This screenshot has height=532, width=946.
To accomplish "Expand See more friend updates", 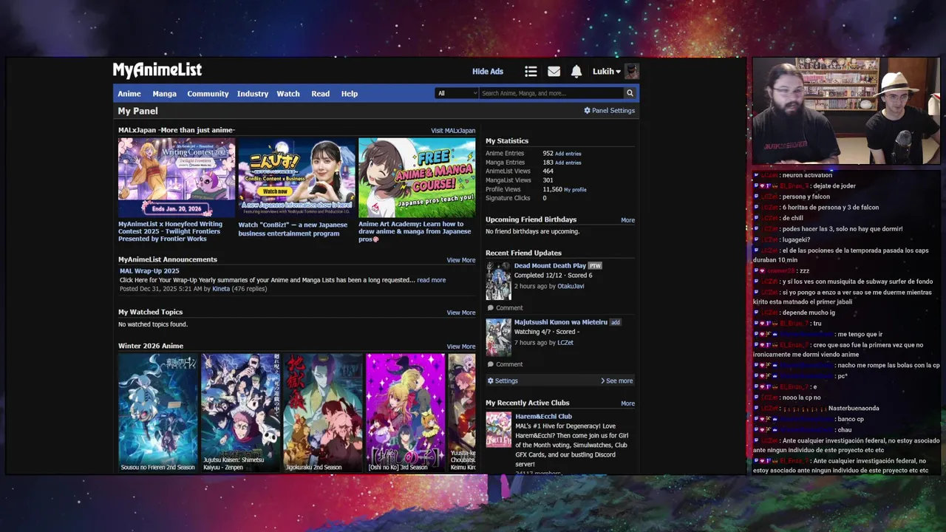I will [x=617, y=381].
